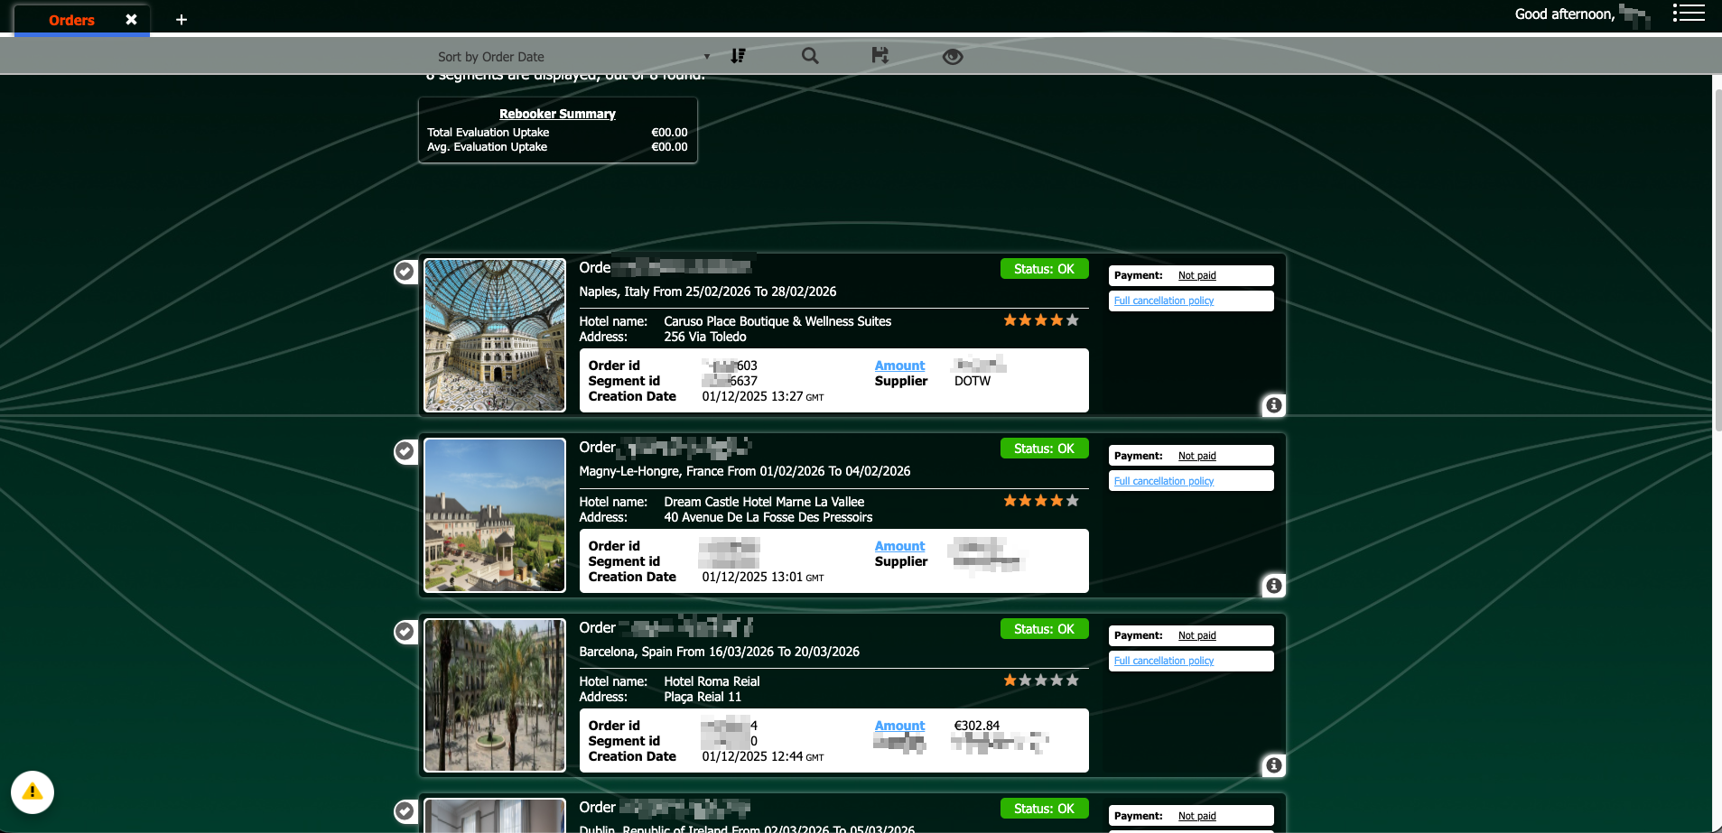Select the Hotel Roma Reial order checkbox
The height and width of the screenshot is (833, 1722).
(x=405, y=632)
